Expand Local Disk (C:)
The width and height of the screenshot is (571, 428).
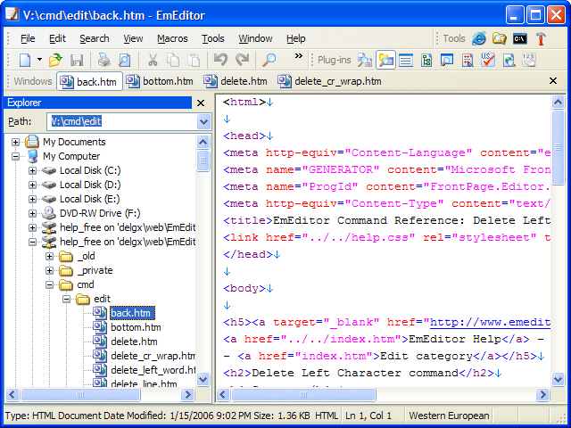point(32,170)
